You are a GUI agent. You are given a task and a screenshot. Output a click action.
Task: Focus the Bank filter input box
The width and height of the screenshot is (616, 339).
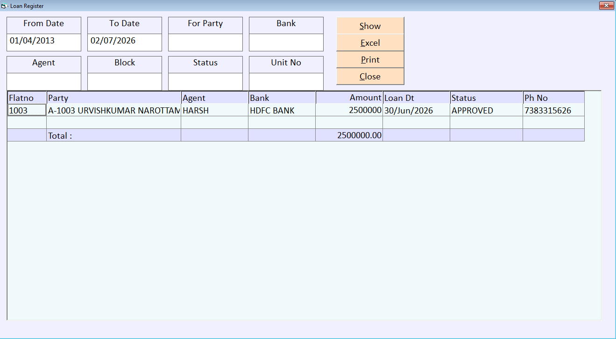pyautogui.click(x=286, y=42)
